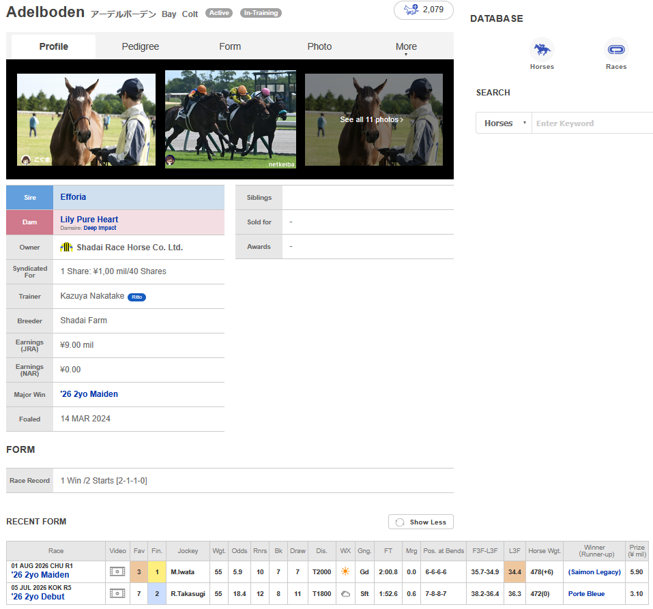Screen dimensions: 653x609
Task: Open the Form tab
Action: point(230,46)
